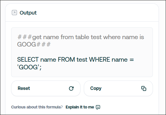This screenshot has height=115, width=166.
Task: Click the word WHERE in the query
Action: [x=100, y=59]
